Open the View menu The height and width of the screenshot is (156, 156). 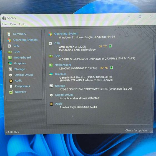(x=13, y=24)
